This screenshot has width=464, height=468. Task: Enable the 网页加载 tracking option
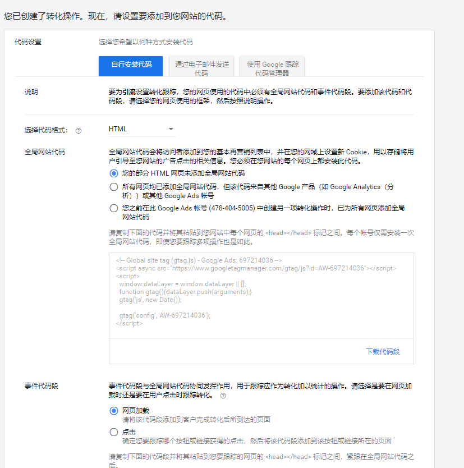pos(114,411)
